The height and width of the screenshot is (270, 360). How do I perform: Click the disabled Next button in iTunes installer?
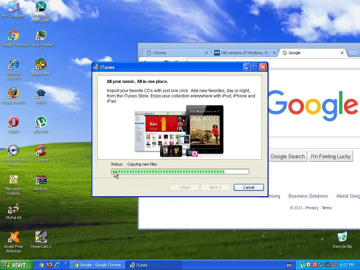pos(215,187)
